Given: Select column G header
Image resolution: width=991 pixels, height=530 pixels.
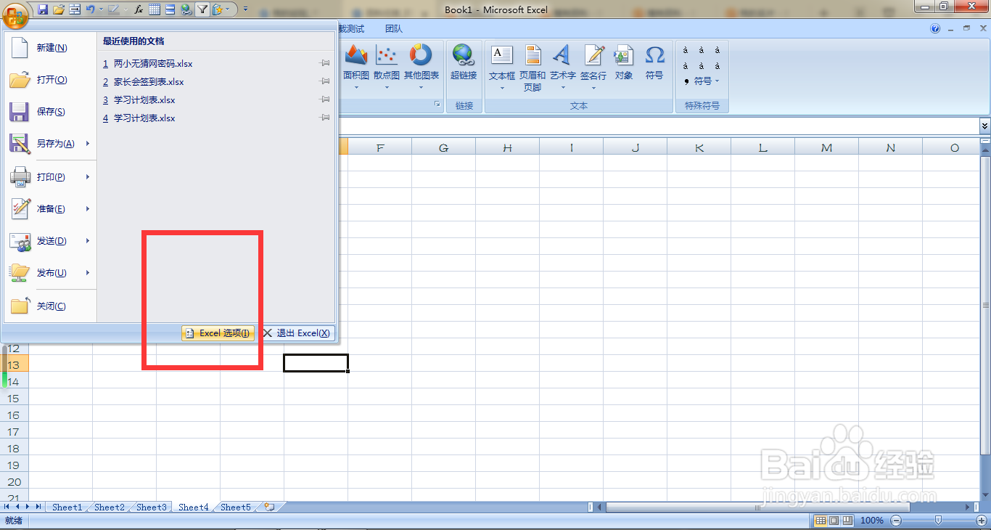Looking at the screenshot, I should [x=444, y=147].
